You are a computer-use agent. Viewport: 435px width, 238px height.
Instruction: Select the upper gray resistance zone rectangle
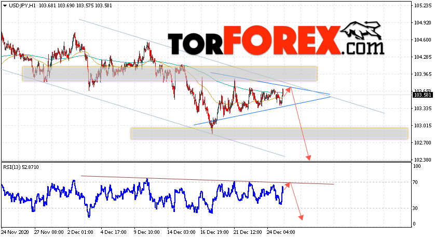click(x=170, y=74)
